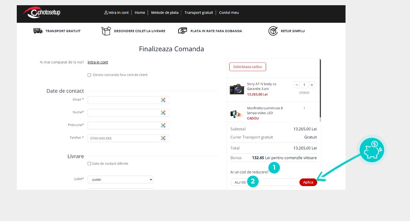Click the Intra in cont underlined link
Image resolution: width=410 pixels, height=221 pixels.
point(98,62)
